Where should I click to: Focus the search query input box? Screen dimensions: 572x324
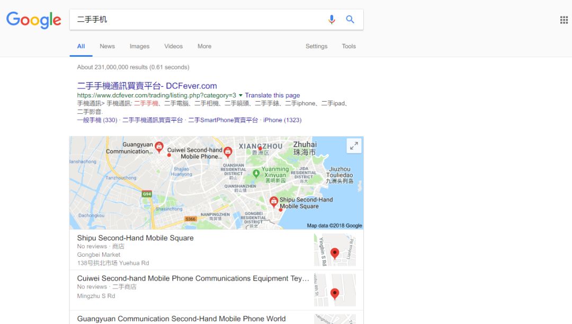coord(197,19)
